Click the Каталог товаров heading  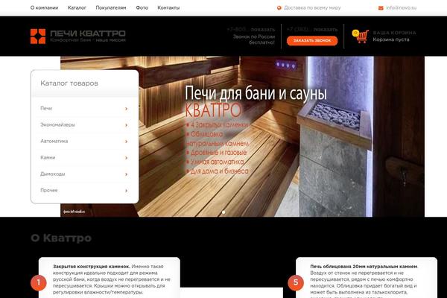(69, 83)
